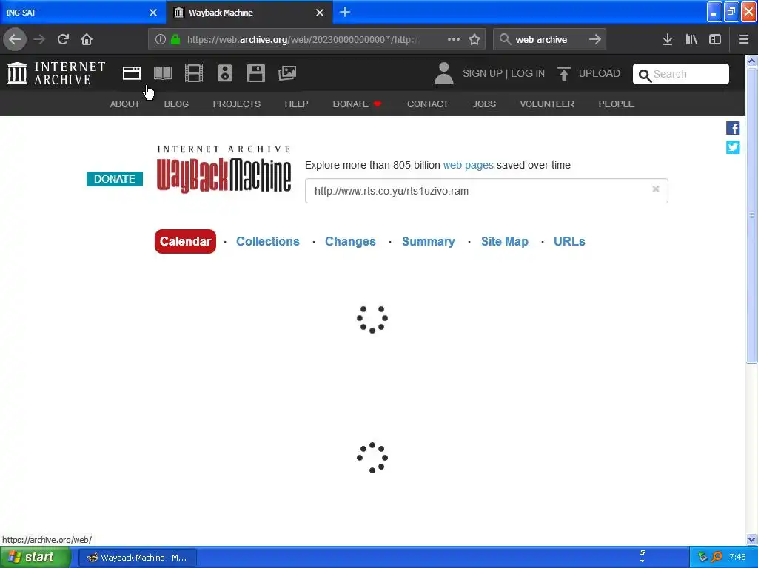758x568 pixels.
Task: Click the Upload arrow icon
Action: point(563,73)
